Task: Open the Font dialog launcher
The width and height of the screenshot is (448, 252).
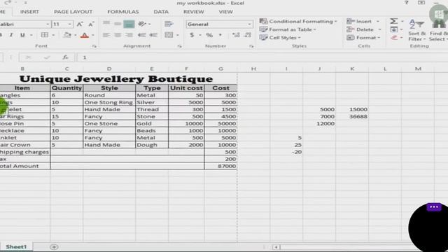Action: tap(94, 46)
